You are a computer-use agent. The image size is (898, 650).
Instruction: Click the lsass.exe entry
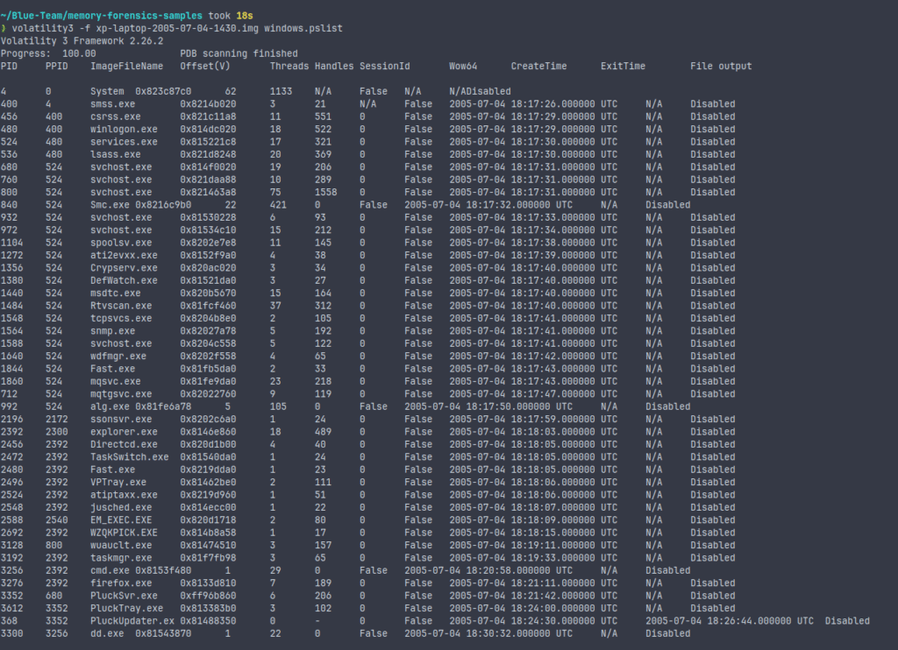pos(115,154)
